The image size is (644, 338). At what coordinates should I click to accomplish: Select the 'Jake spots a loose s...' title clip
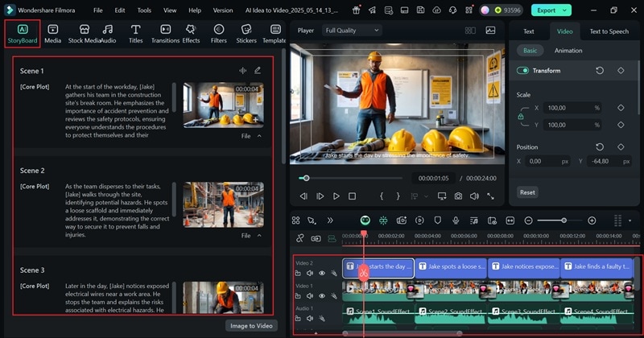[x=451, y=266]
